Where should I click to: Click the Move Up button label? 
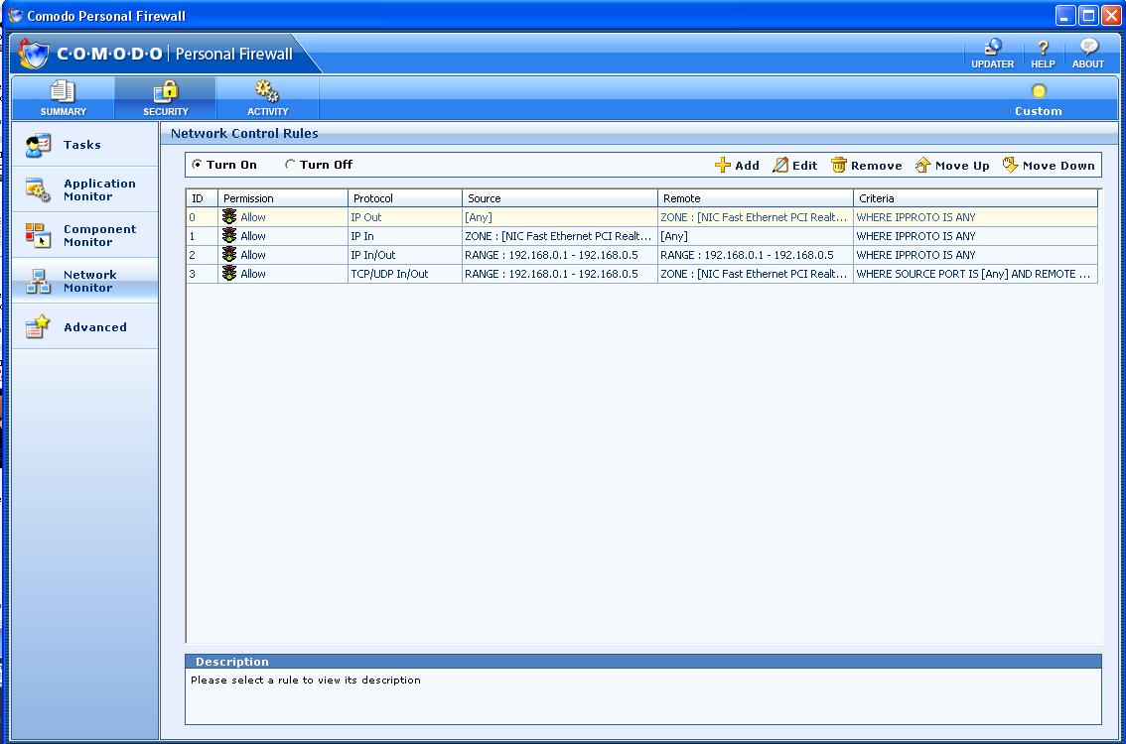click(962, 166)
